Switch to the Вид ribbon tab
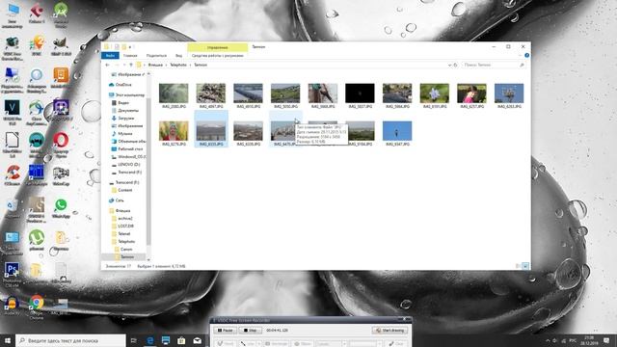This screenshot has width=617, height=347. click(178, 56)
